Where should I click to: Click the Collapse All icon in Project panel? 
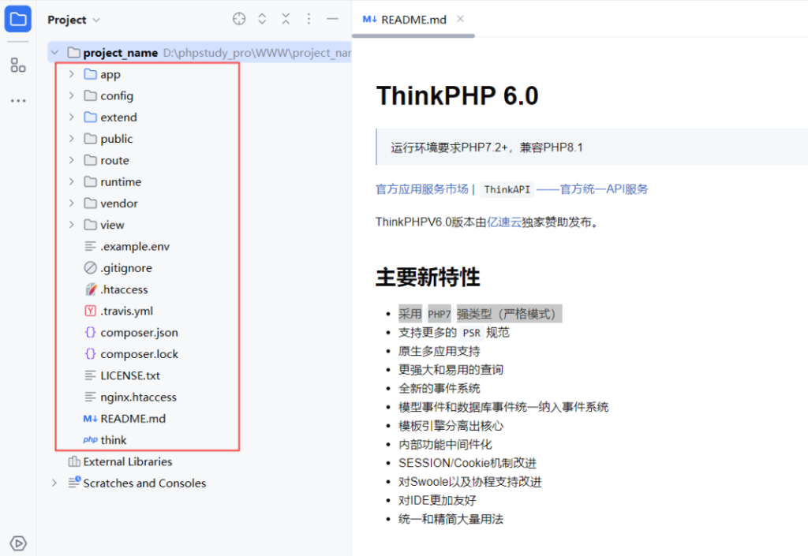coord(286,19)
